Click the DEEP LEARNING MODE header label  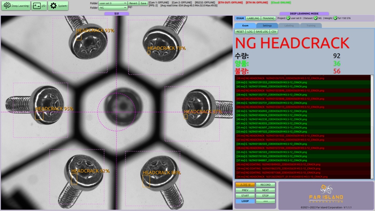pyautogui.click(x=304, y=14)
